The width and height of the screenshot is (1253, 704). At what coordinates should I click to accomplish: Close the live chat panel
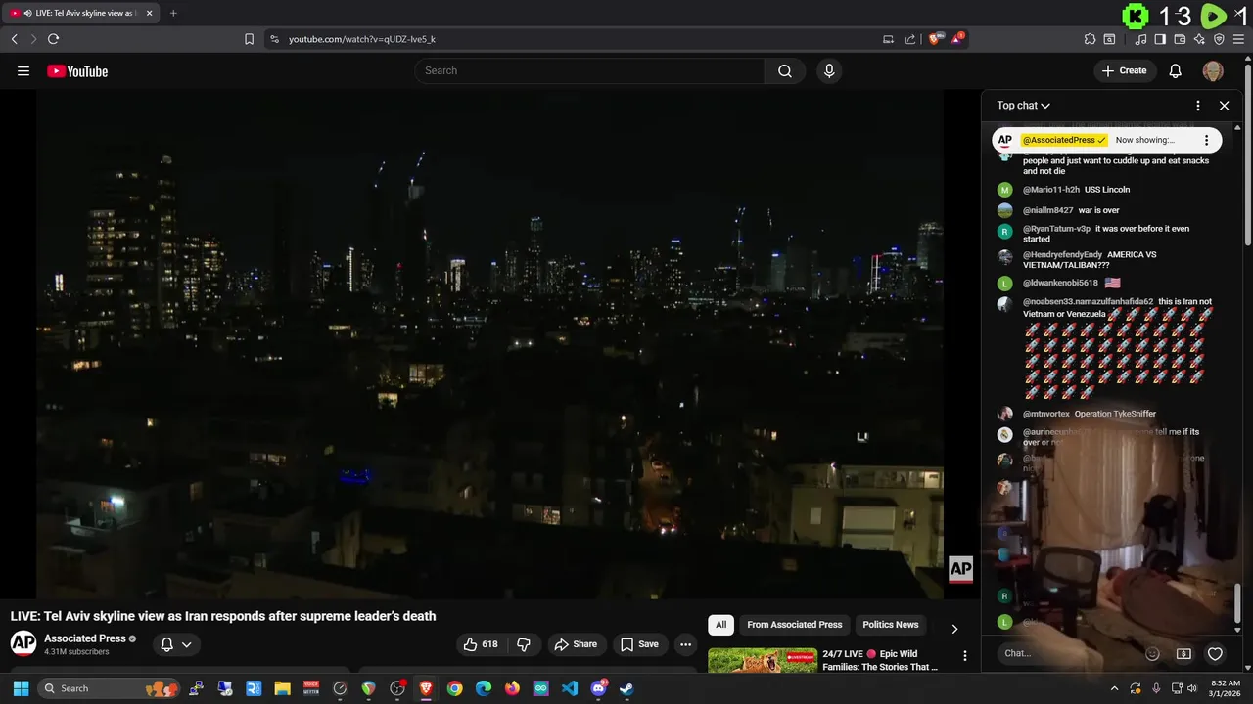coord(1224,106)
